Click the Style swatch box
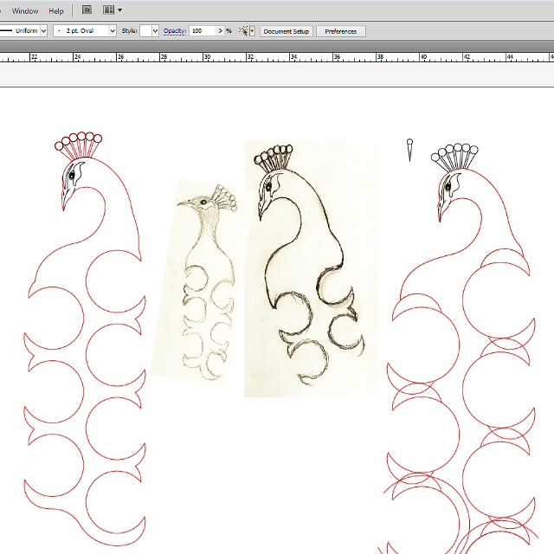Viewport: 554px width, 554px height. (145, 31)
